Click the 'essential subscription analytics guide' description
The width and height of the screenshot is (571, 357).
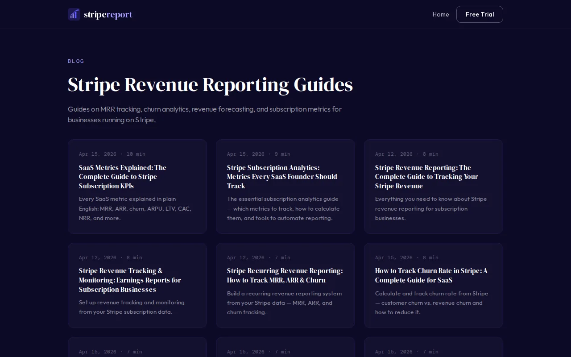point(283,208)
